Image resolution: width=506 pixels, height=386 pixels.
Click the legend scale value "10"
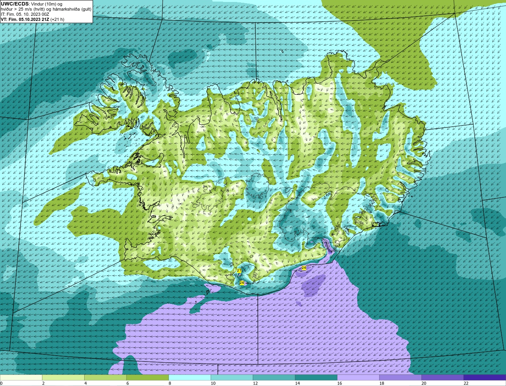point(213,383)
